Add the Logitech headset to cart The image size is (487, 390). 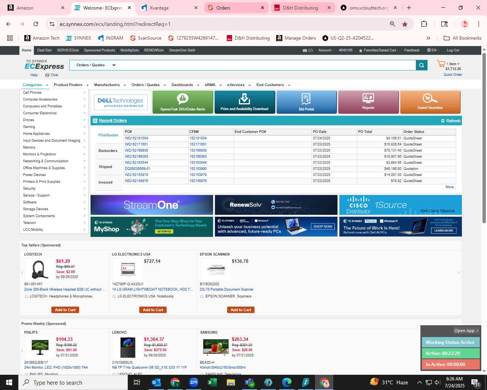click(x=65, y=310)
